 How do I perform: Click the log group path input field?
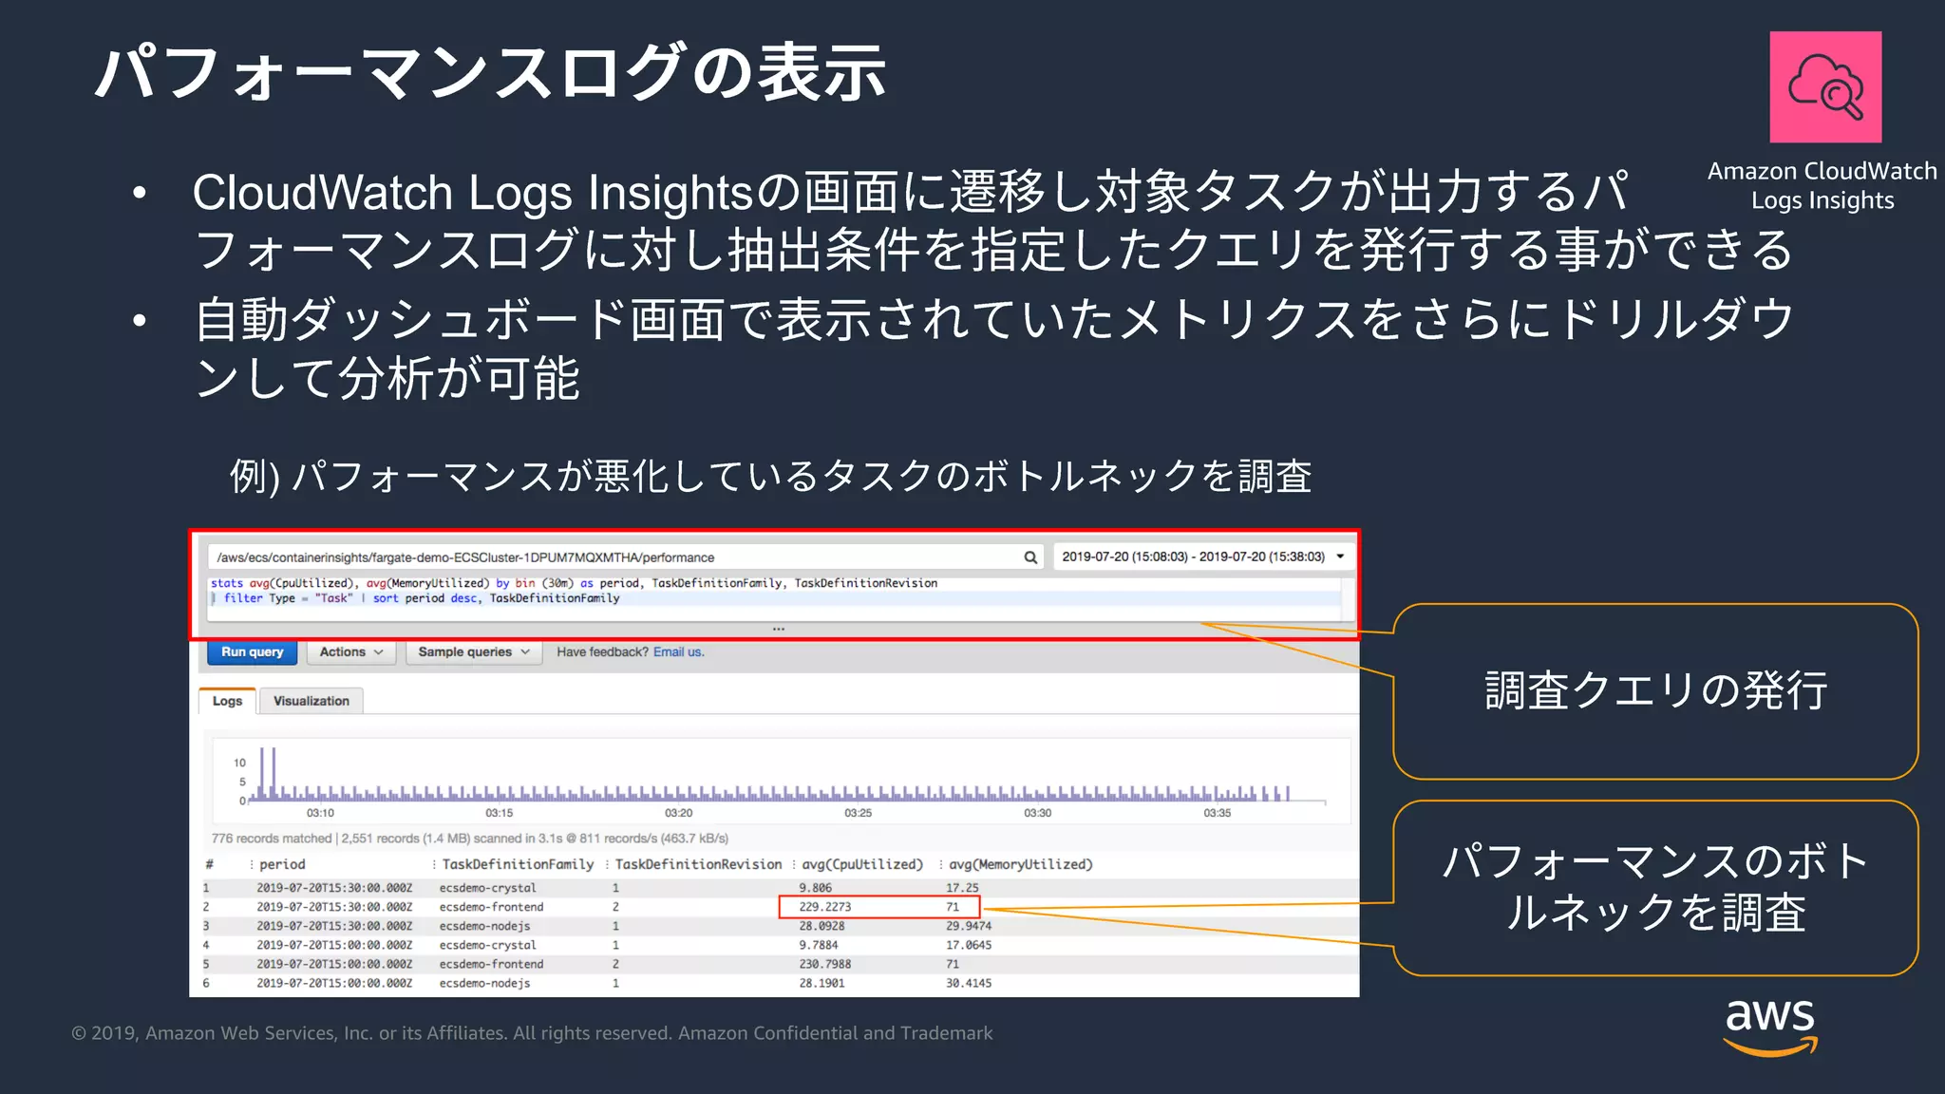625,557
